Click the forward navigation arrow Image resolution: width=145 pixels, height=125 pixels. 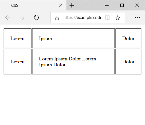[22, 18]
